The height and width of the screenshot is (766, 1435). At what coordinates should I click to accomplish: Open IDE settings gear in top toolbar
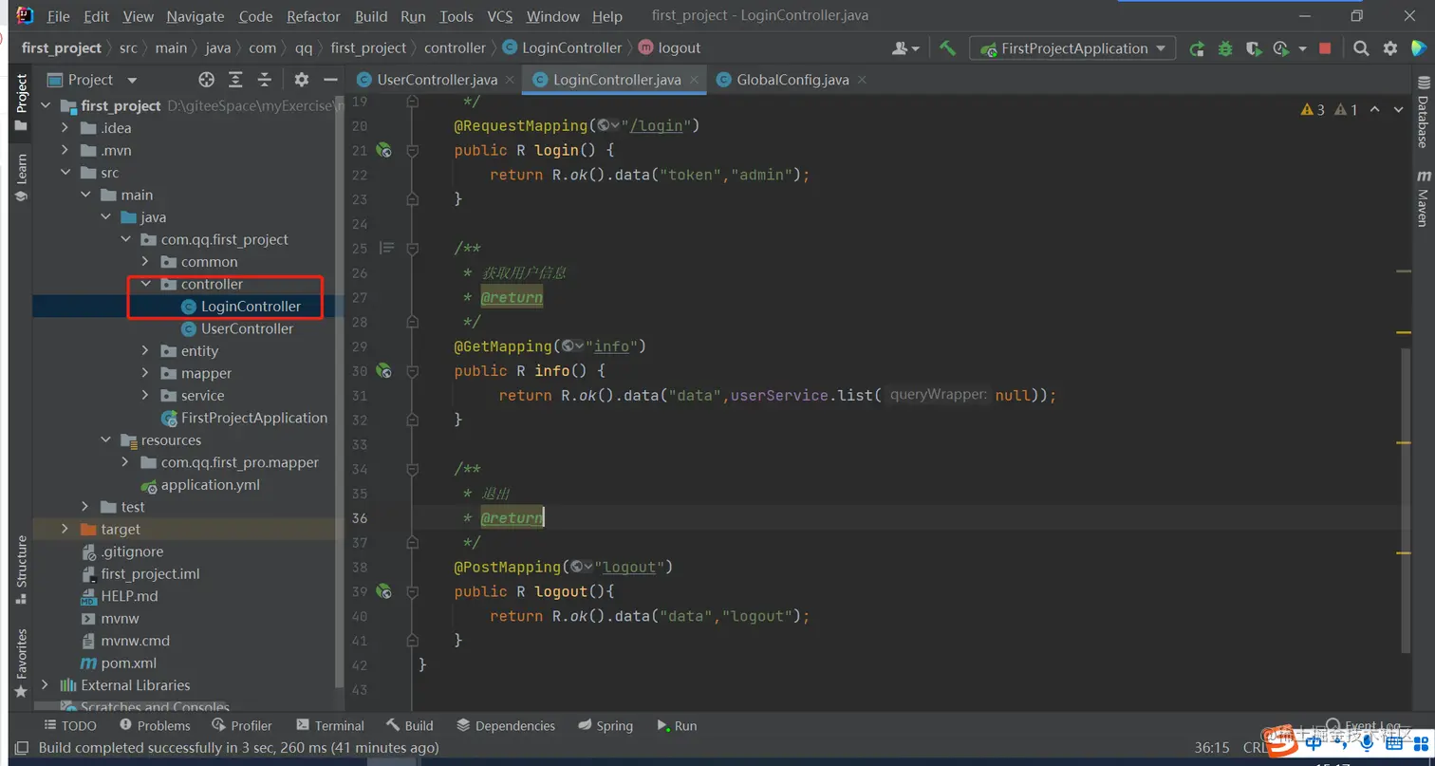pyautogui.click(x=1390, y=48)
